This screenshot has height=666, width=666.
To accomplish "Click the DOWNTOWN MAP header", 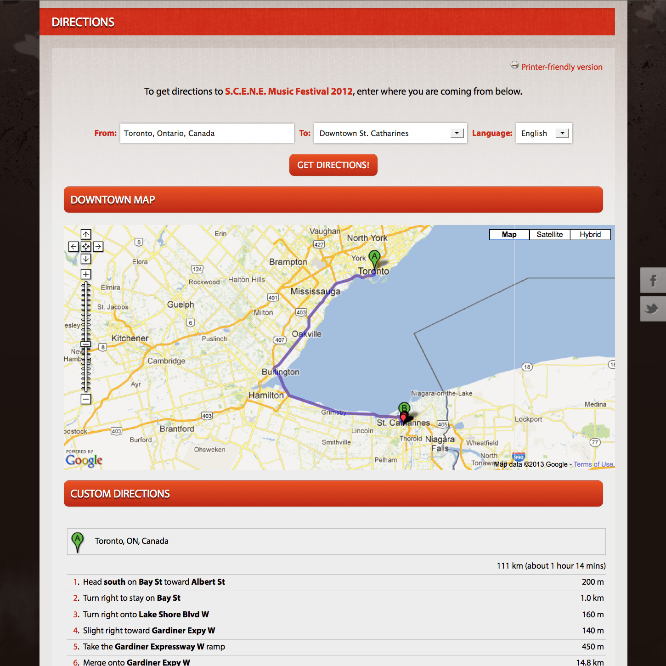I will click(333, 200).
